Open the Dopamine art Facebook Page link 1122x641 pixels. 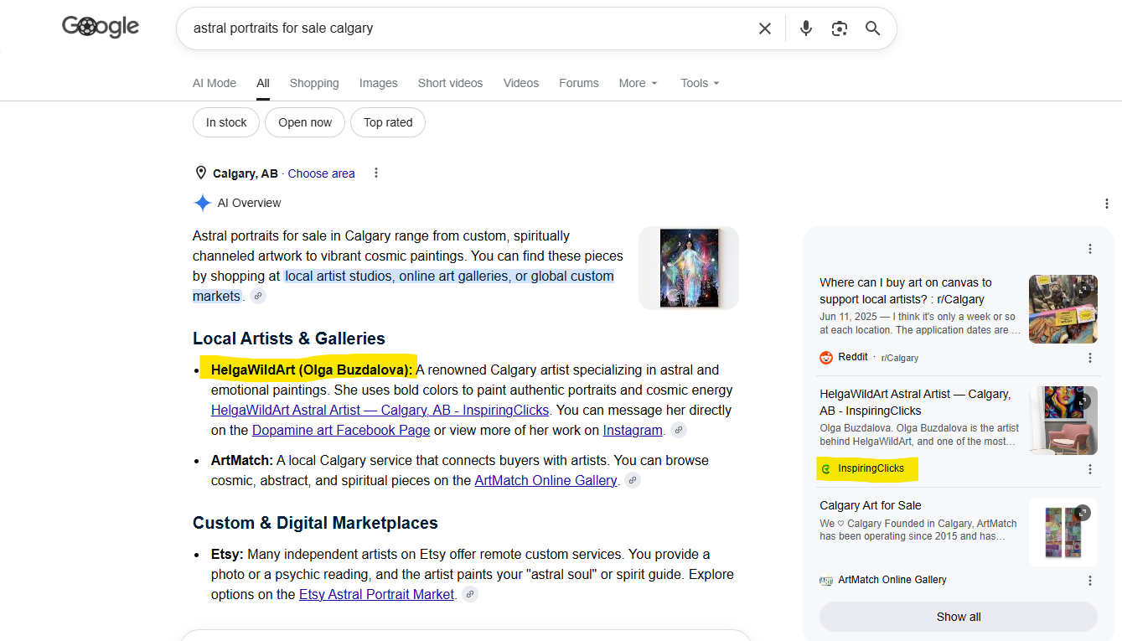[x=341, y=431]
